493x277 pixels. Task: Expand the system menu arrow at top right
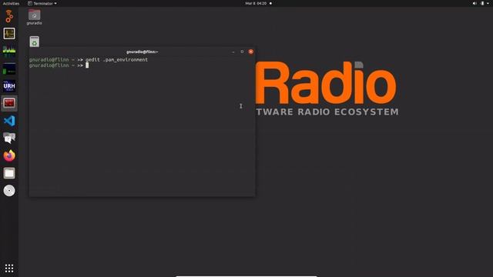click(488, 3)
